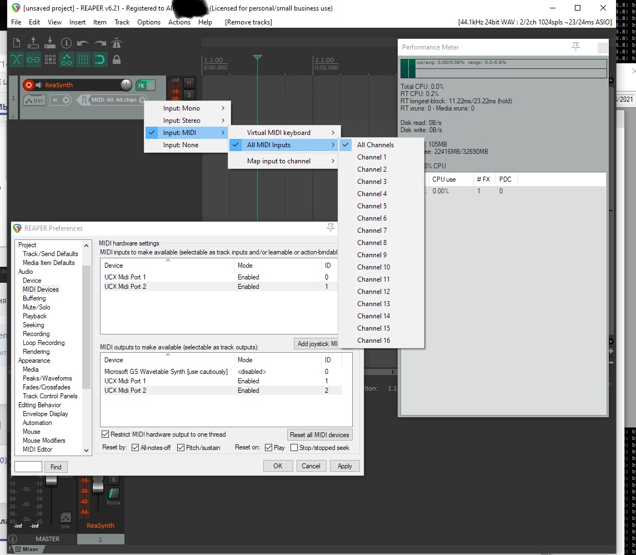Click the New project toolbar icon
Screen dimensions: 636x555
tap(17, 43)
